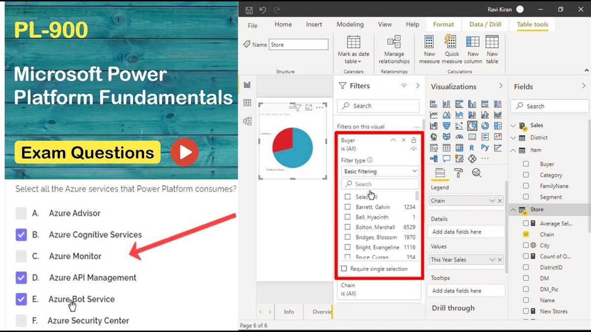This screenshot has width=591, height=332.
Task: Open the Format paint-roller pane
Action: [459, 173]
